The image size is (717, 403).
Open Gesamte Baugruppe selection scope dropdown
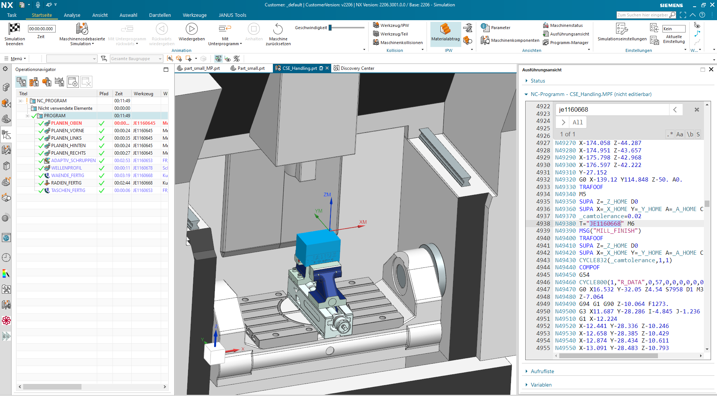[x=136, y=59]
